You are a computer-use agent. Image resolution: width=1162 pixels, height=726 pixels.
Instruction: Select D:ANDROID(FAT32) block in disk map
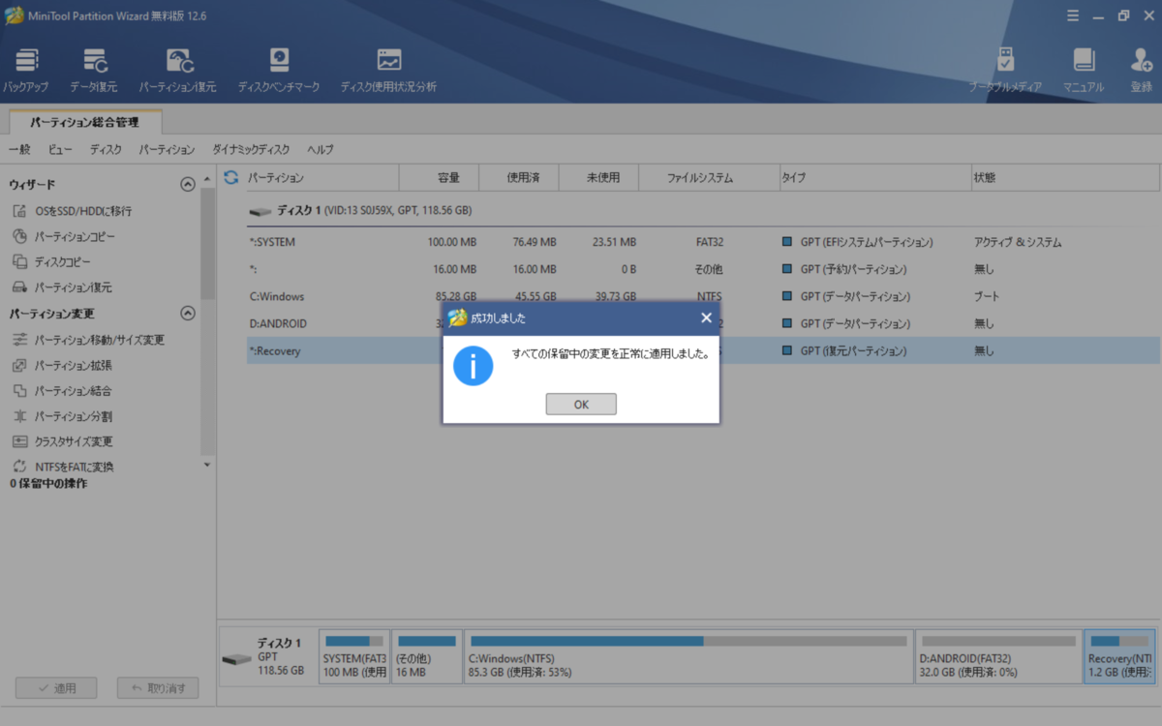tap(998, 656)
